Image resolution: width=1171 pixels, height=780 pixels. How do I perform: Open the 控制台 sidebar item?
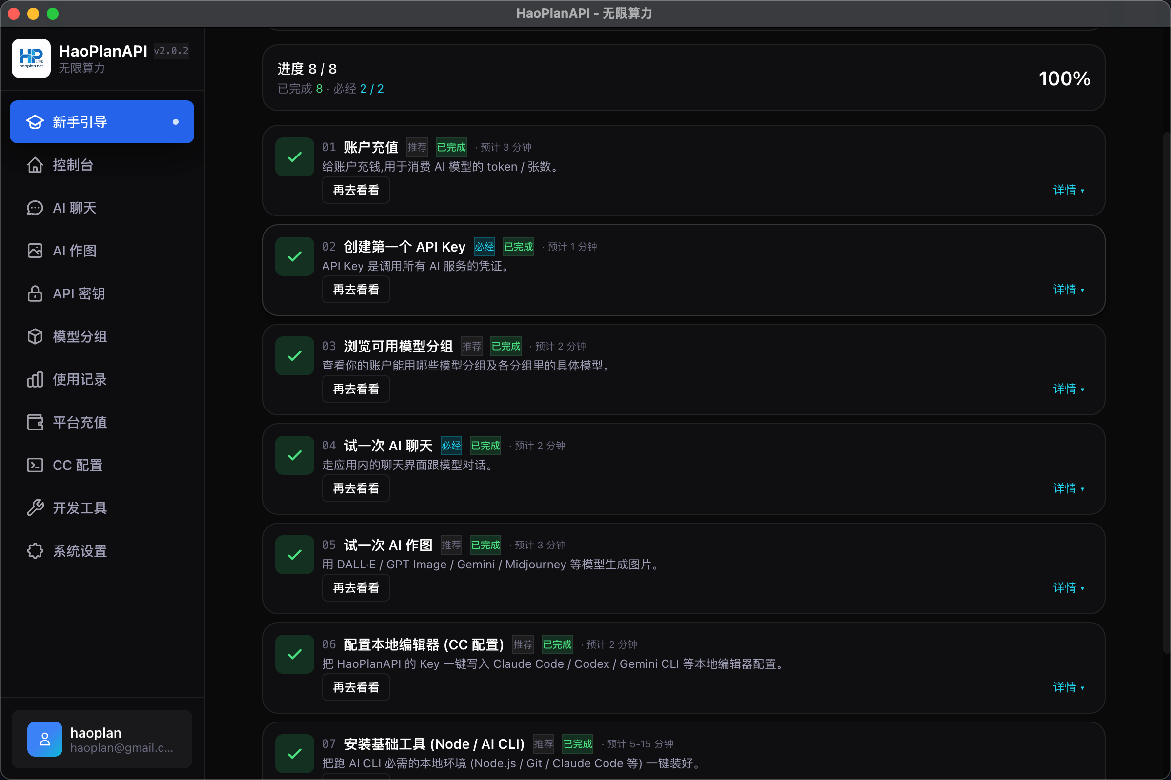(x=102, y=165)
